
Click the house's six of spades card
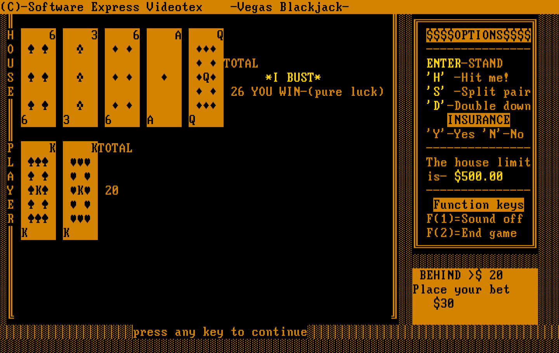pos(38,78)
